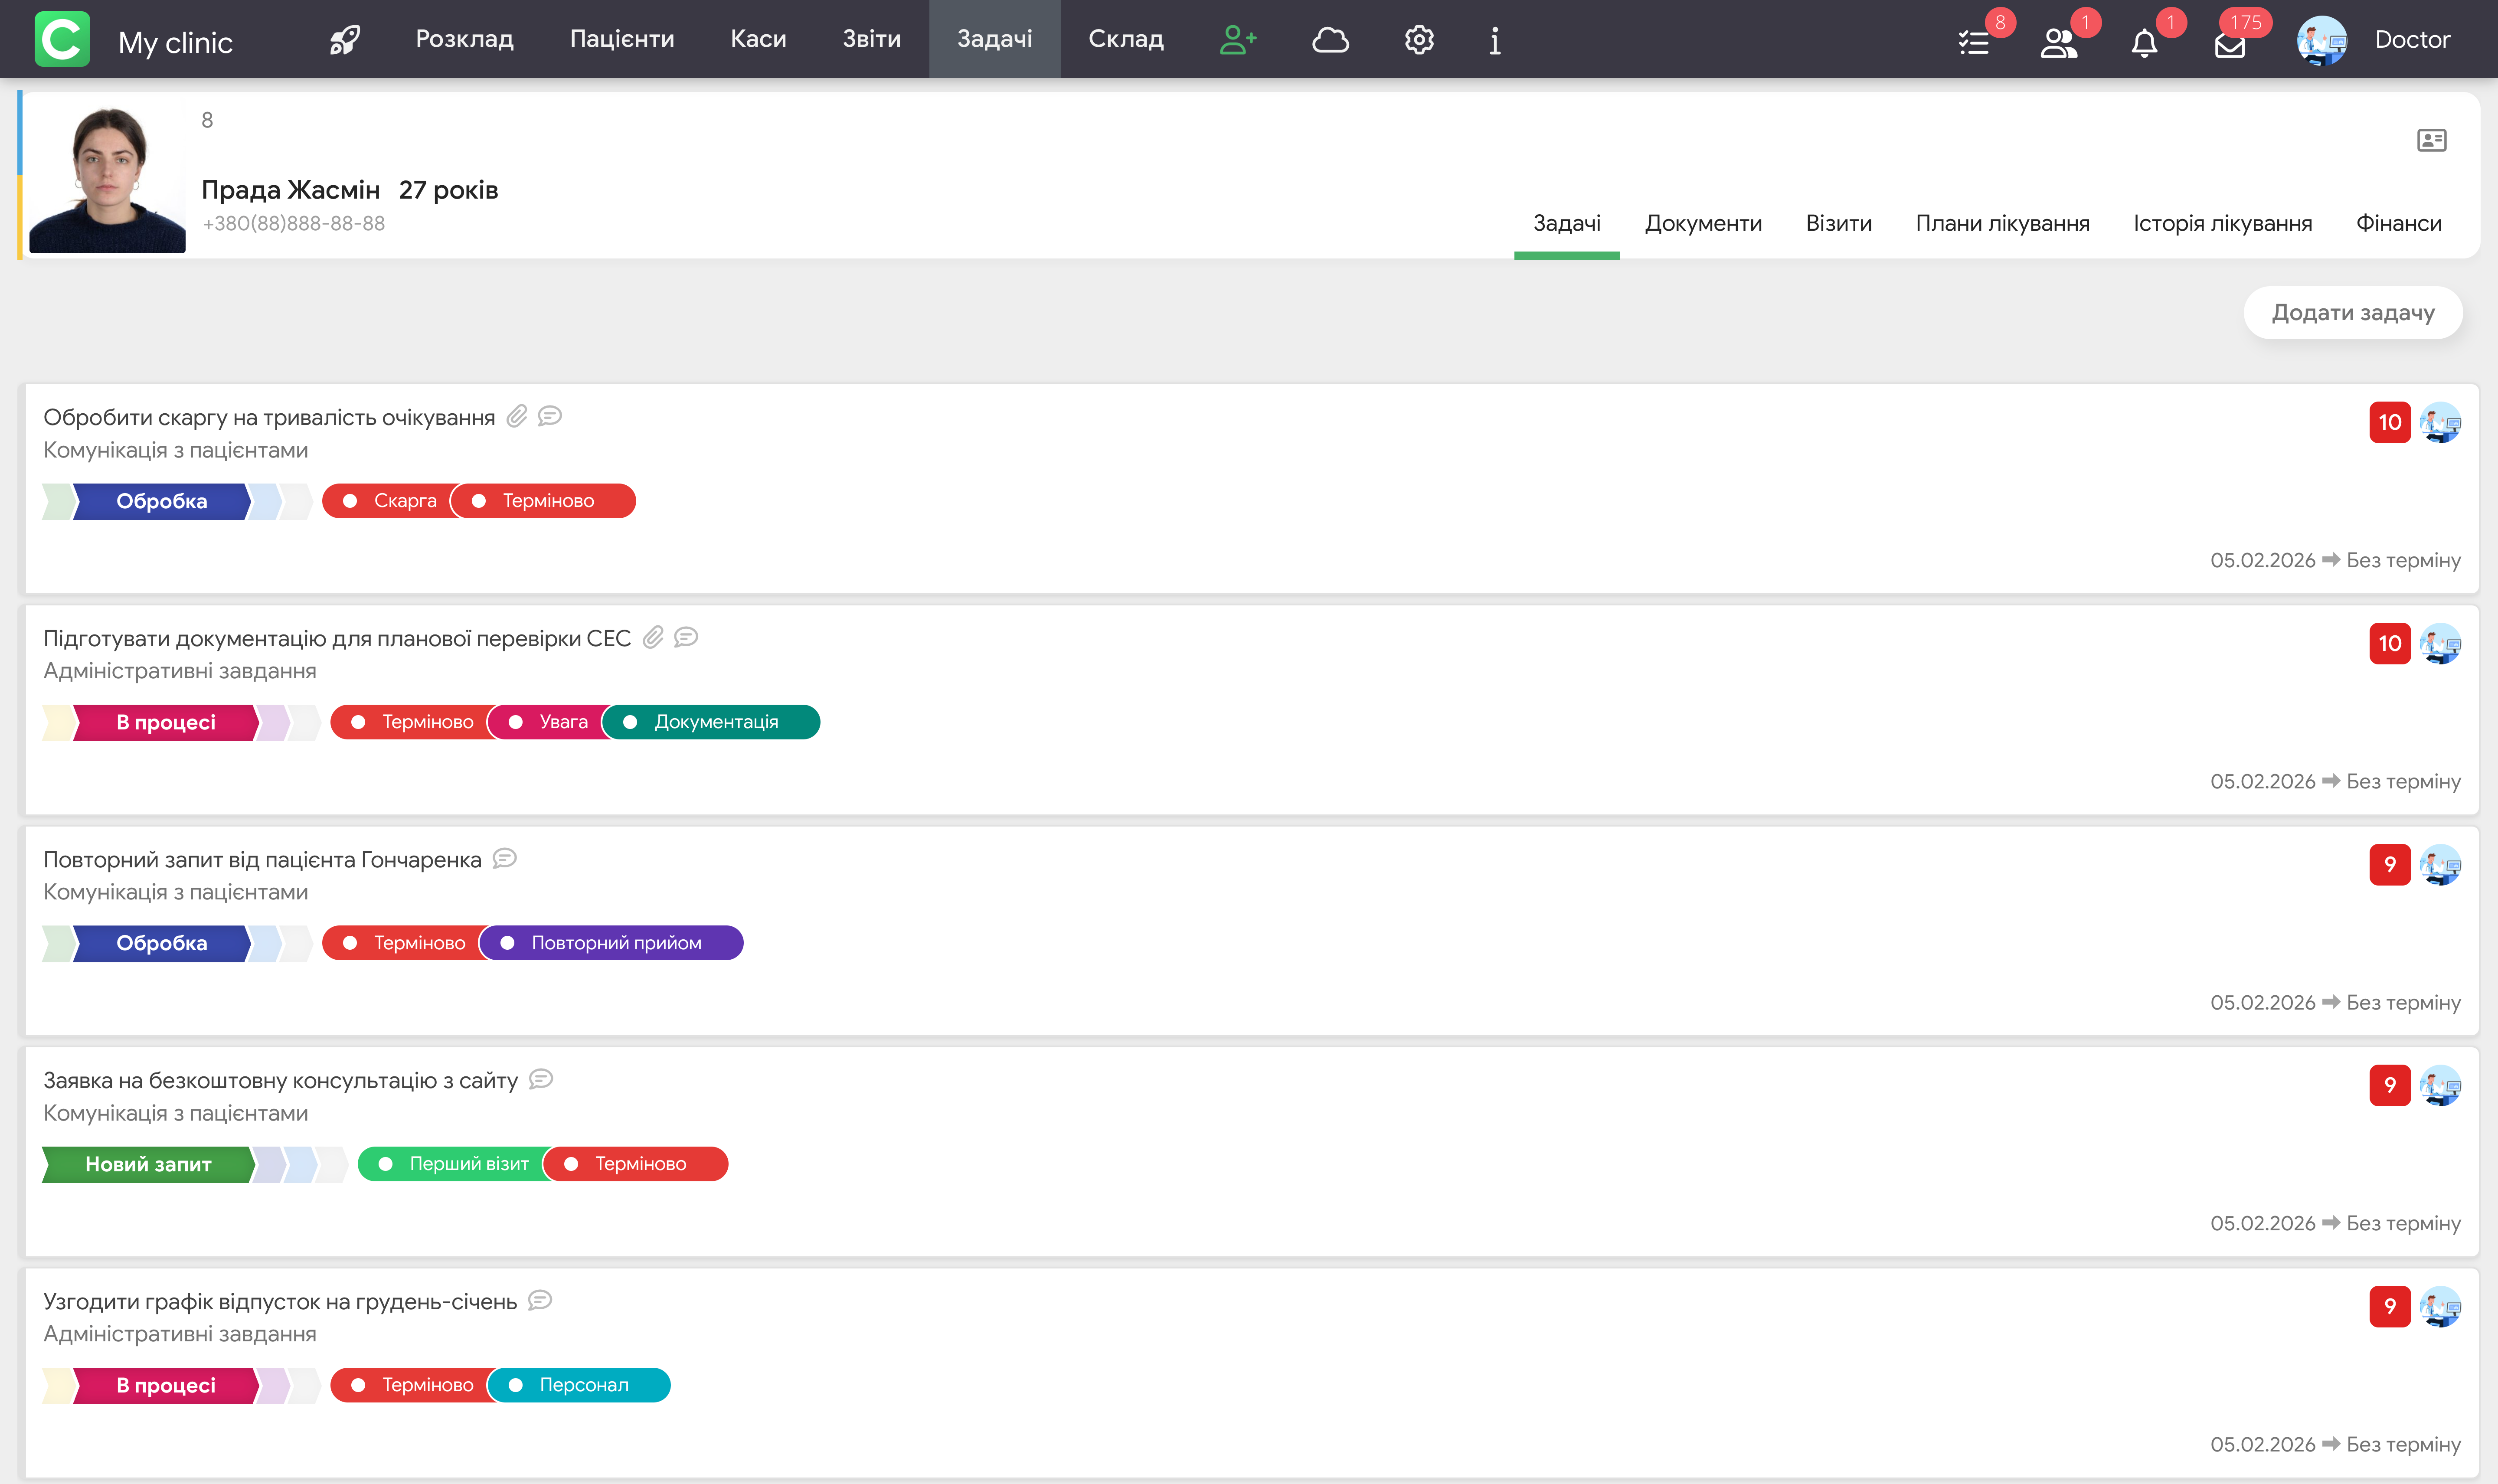Open patient ID card icon

pyautogui.click(x=2431, y=140)
